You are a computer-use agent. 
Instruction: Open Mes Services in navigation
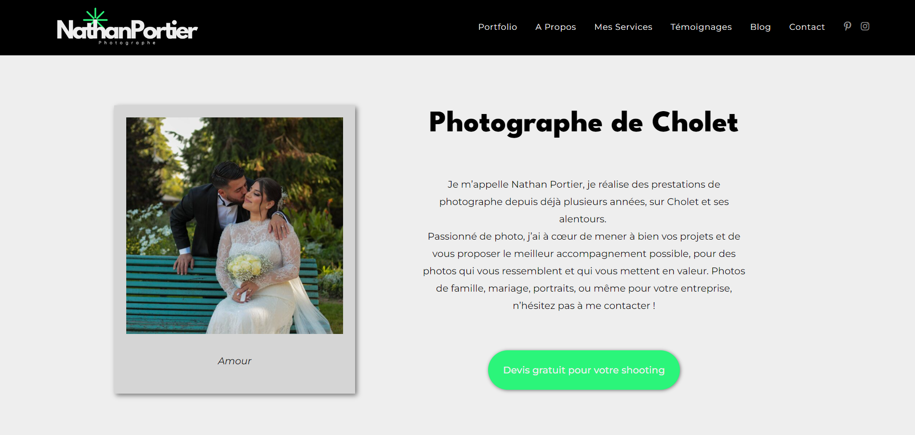(623, 27)
